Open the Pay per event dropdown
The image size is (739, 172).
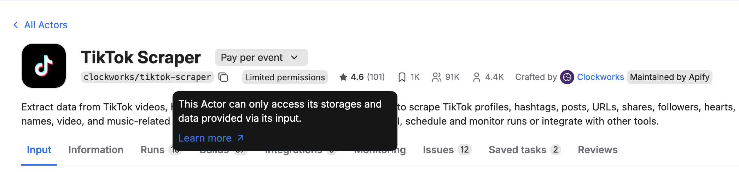[x=261, y=57]
